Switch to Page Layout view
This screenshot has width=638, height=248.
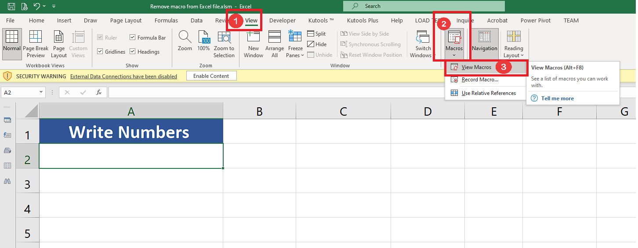59,44
